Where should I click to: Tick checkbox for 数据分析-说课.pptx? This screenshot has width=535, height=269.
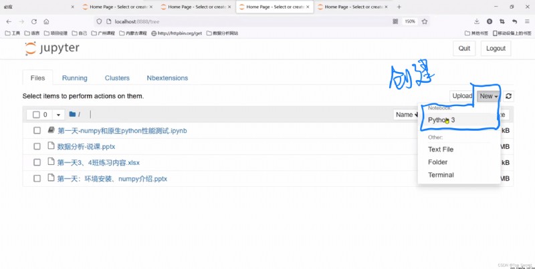point(37,146)
